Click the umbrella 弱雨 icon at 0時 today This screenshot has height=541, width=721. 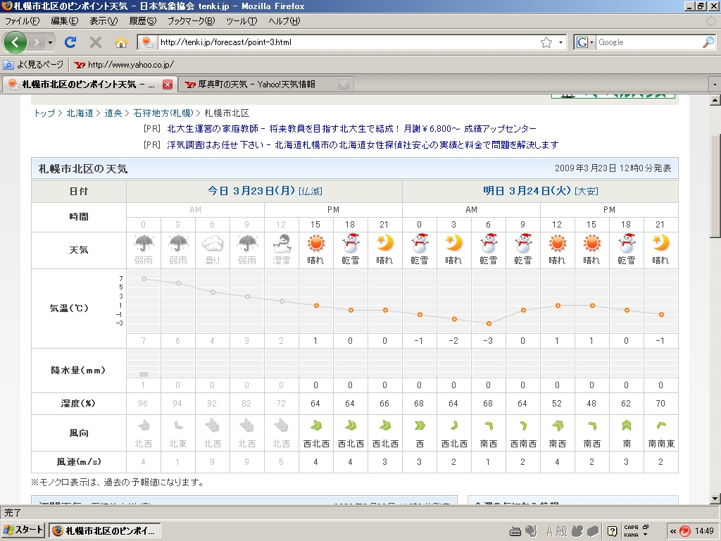tap(144, 243)
